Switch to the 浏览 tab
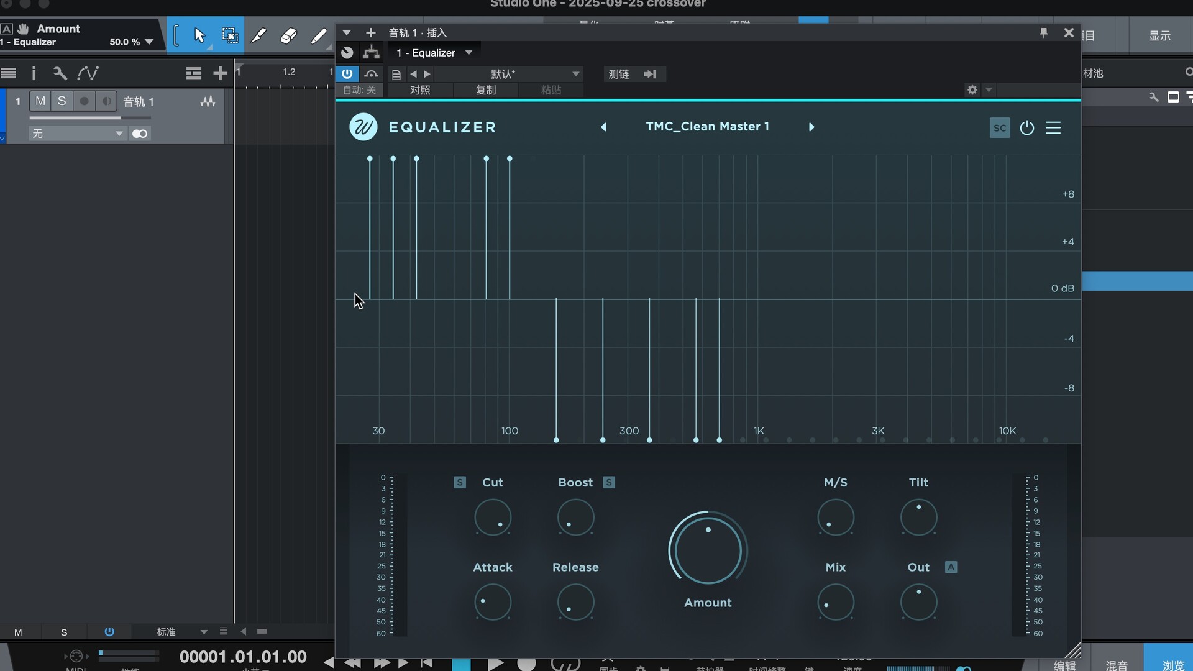This screenshot has width=1193, height=671. pyautogui.click(x=1172, y=665)
